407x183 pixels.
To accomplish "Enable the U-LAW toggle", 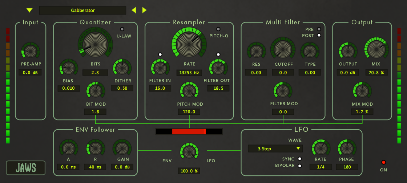I will (x=122, y=29).
